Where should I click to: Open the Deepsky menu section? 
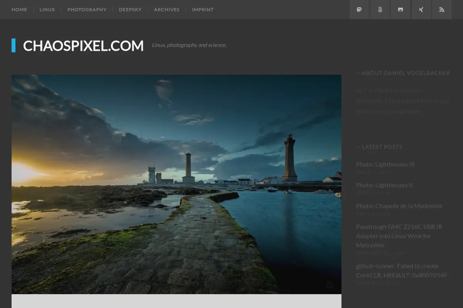(130, 10)
